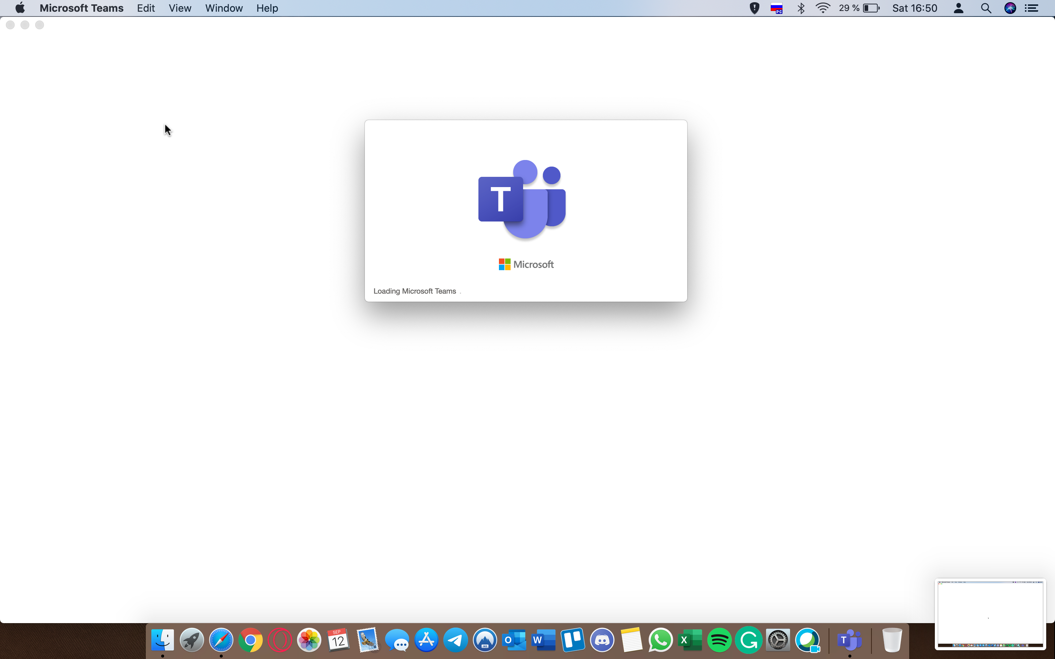Screen dimensions: 1055x659
Task: Close the Teams window with red button
Action: 11,25
